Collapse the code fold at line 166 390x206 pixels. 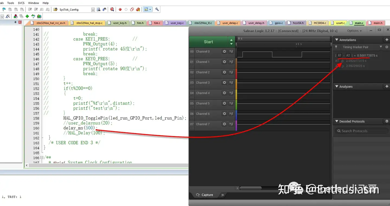tap(42, 158)
